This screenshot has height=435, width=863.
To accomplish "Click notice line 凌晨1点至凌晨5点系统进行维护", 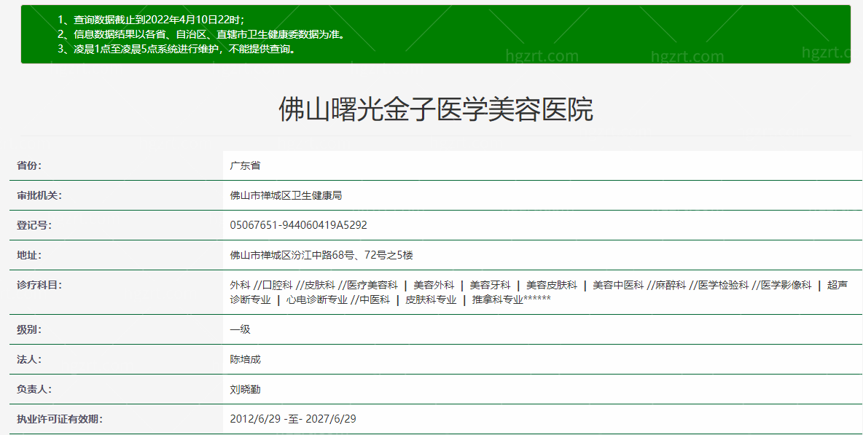I will click(178, 49).
